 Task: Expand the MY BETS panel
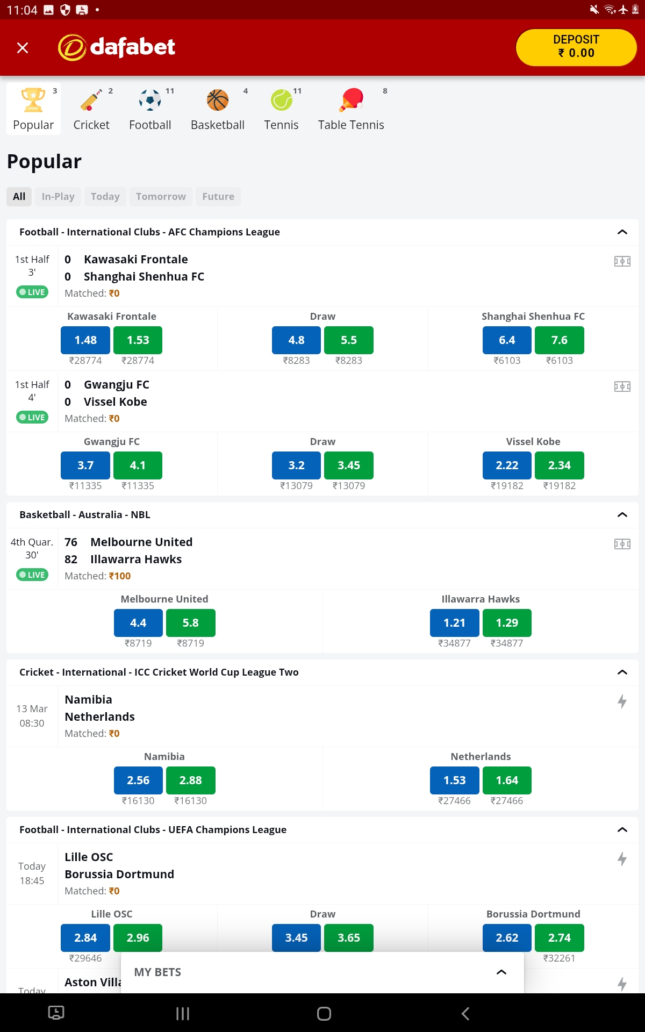(501, 972)
